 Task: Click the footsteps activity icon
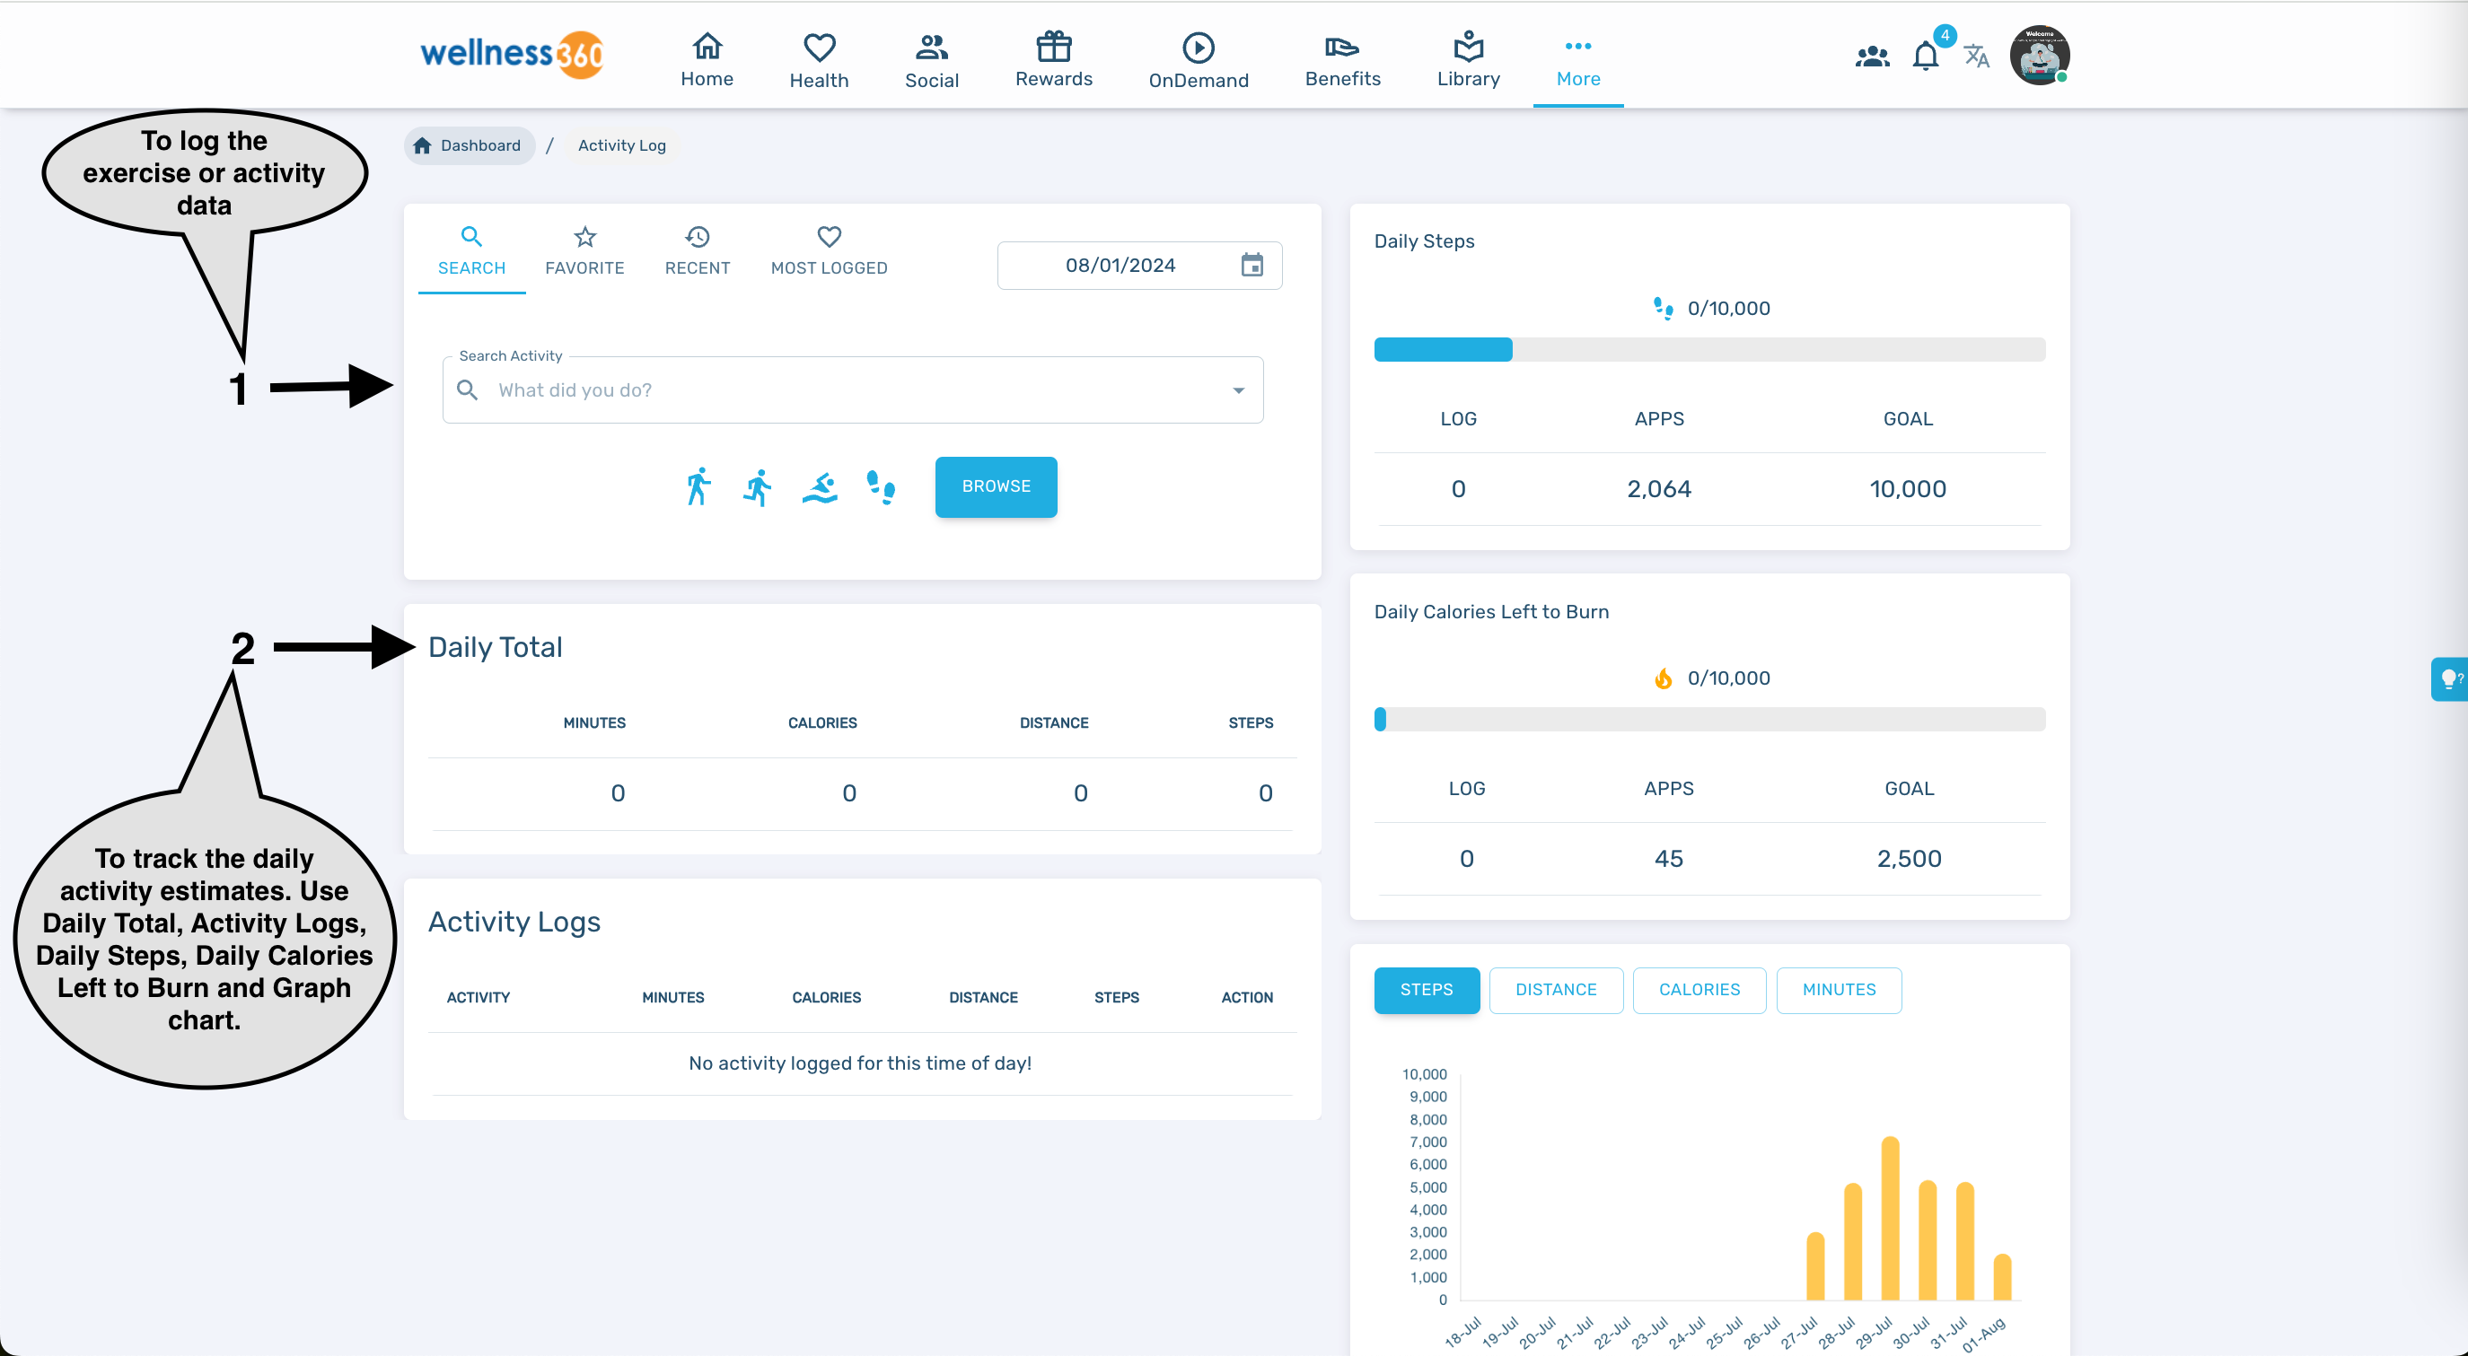pyautogui.click(x=881, y=486)
